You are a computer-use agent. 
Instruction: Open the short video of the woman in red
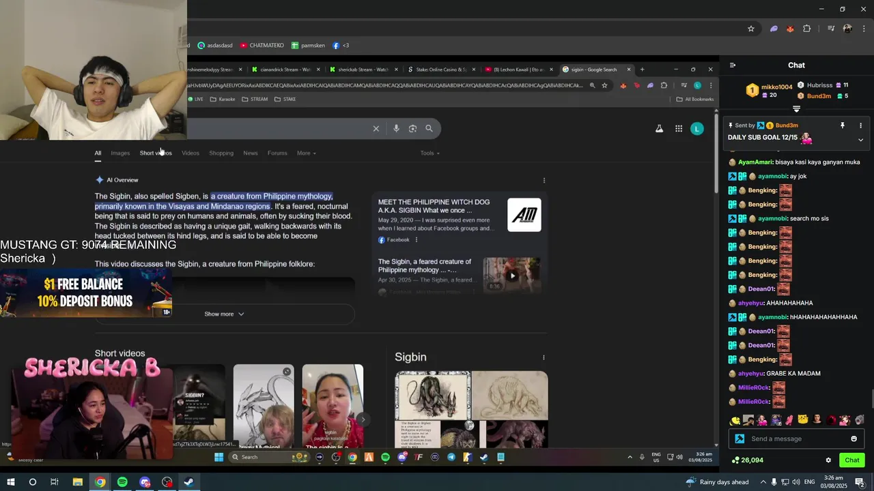(x=333, y=406)
